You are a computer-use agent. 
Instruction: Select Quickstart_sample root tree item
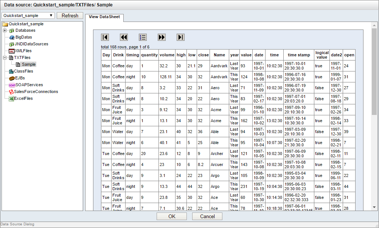(26, 24)
